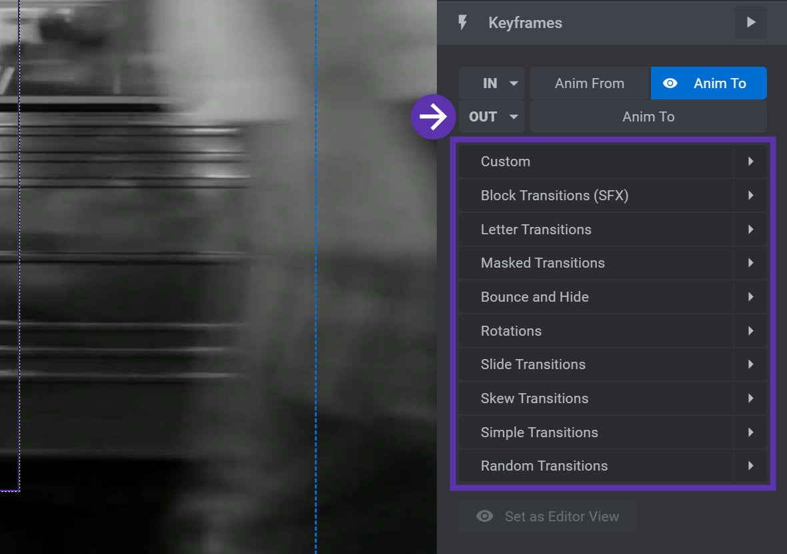Select the OUT row Anim To tab
This screenshot has width=787, height=554.
click(648, 117)
